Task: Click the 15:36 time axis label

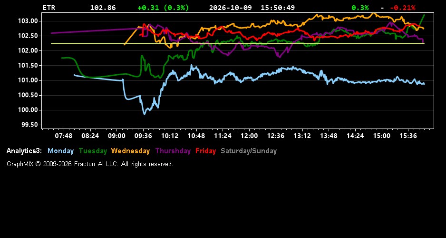Action: (x=408, y=136)
